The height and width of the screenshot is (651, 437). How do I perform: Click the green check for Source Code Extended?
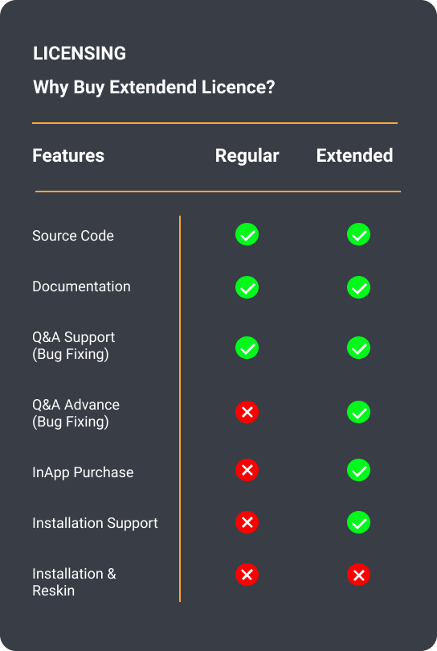(358, 235)
